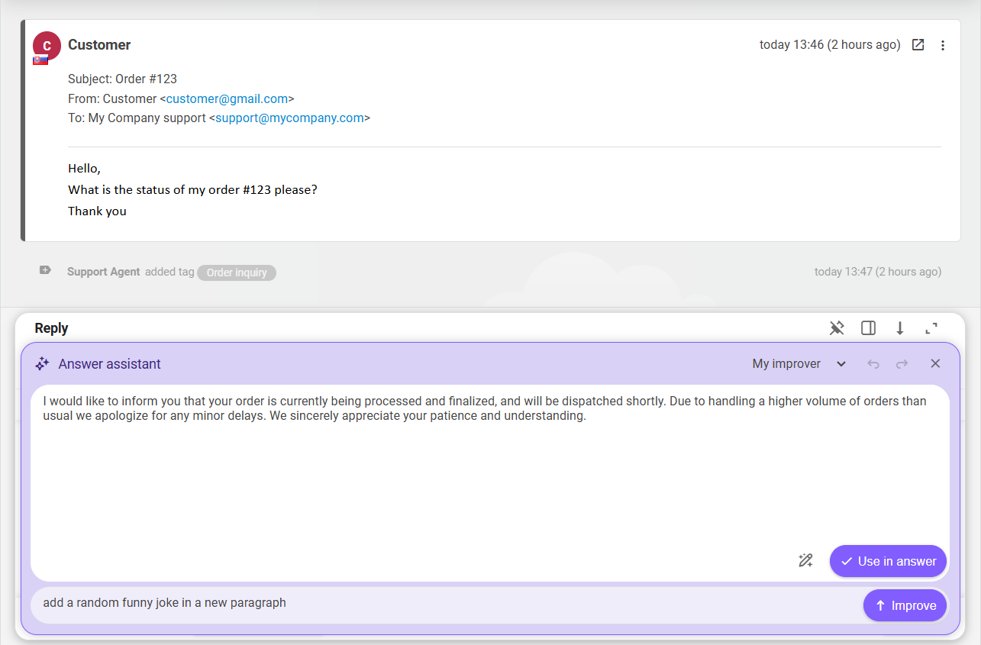Redo the Answer assistant change
The image size is (981, 645).
tap(902, 363)
